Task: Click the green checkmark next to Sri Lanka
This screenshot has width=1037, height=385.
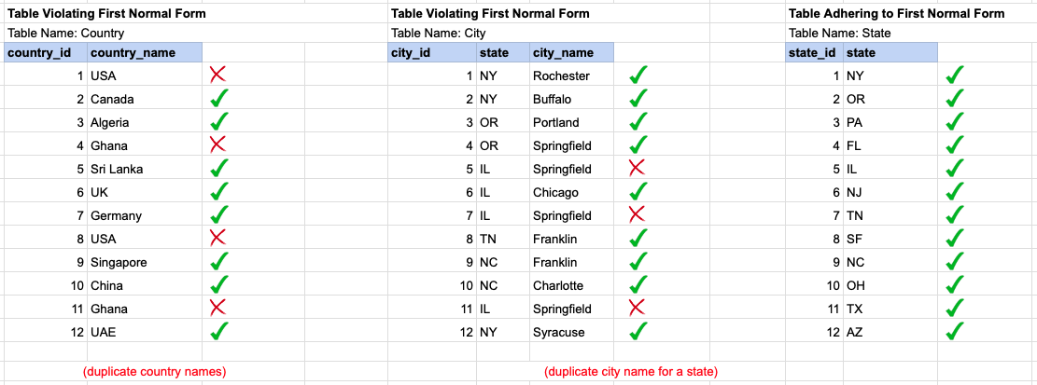Action: [219, 168]
